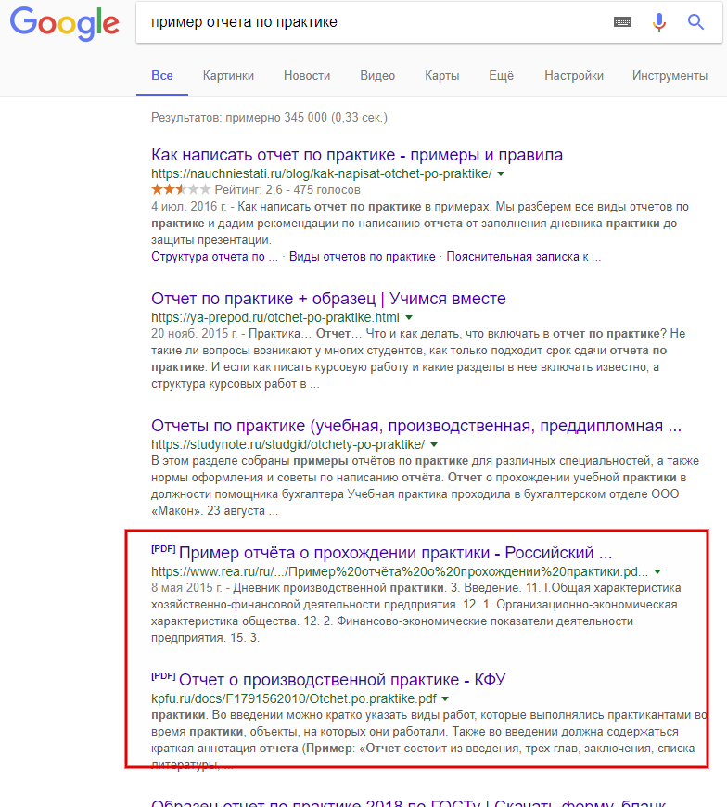This screenshot has width=727, height=807.
Task: Open Настройки menu
Action: 574,76
